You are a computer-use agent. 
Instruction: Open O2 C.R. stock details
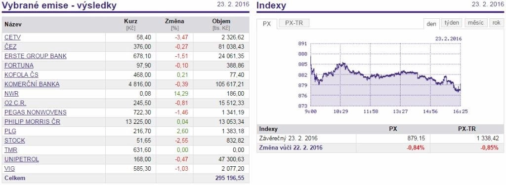pos(15,103)
